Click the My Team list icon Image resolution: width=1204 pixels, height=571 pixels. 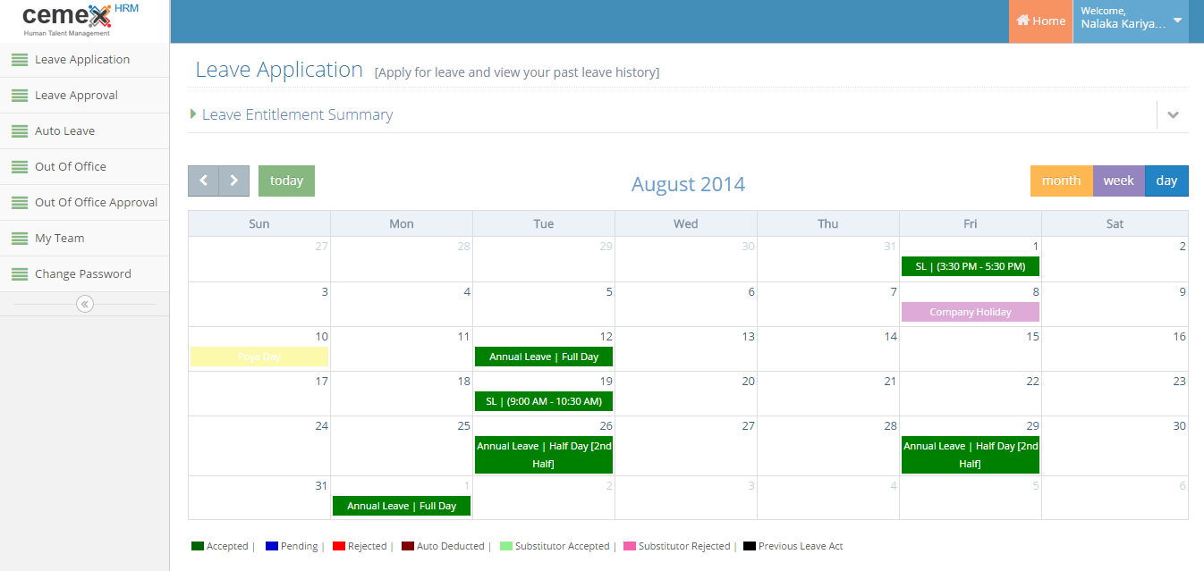[19, 239]
